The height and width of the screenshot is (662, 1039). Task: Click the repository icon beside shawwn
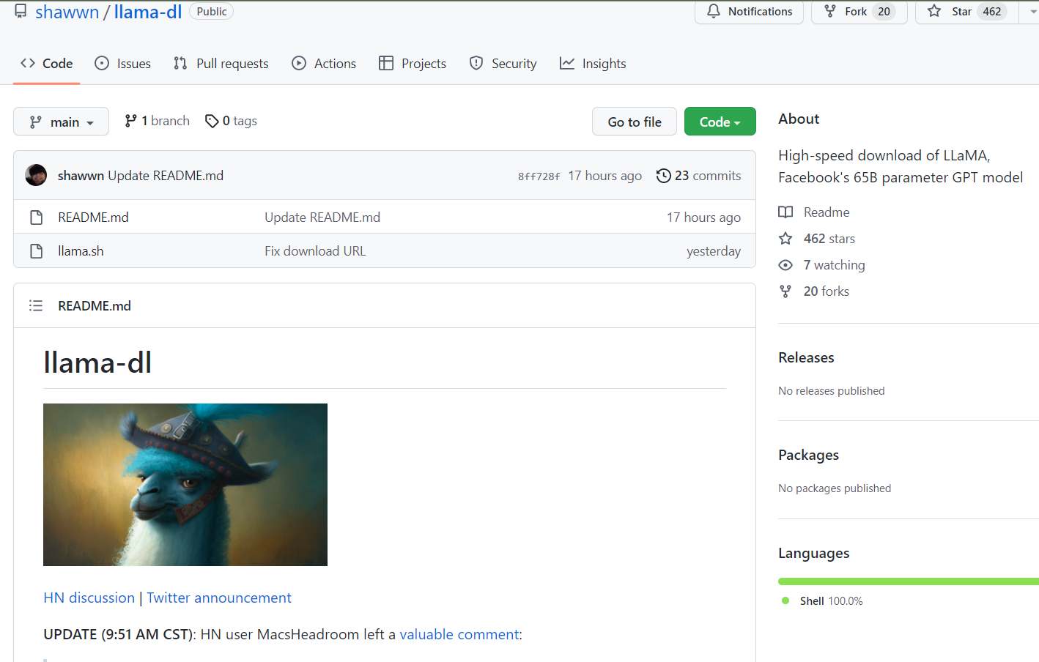(21, 11)
